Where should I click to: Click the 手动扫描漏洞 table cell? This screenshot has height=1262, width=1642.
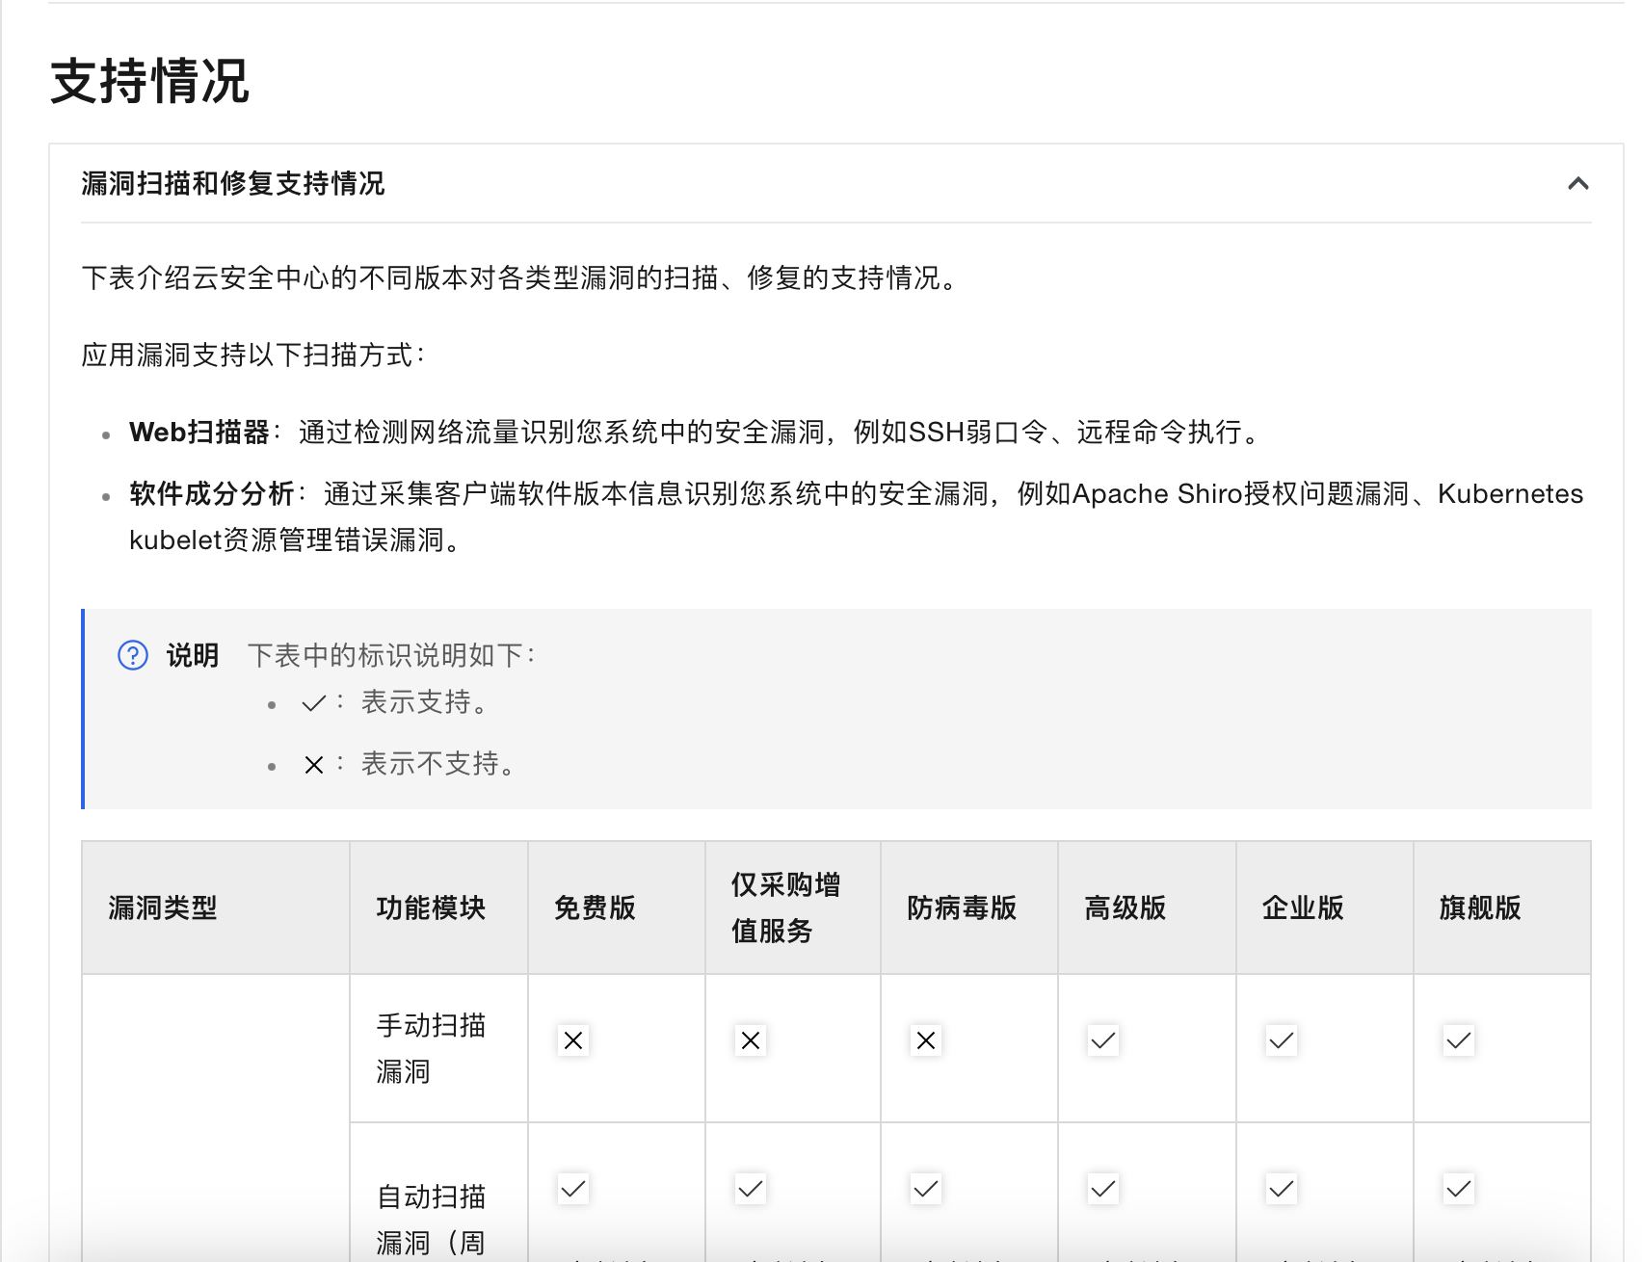point(438,1048)
